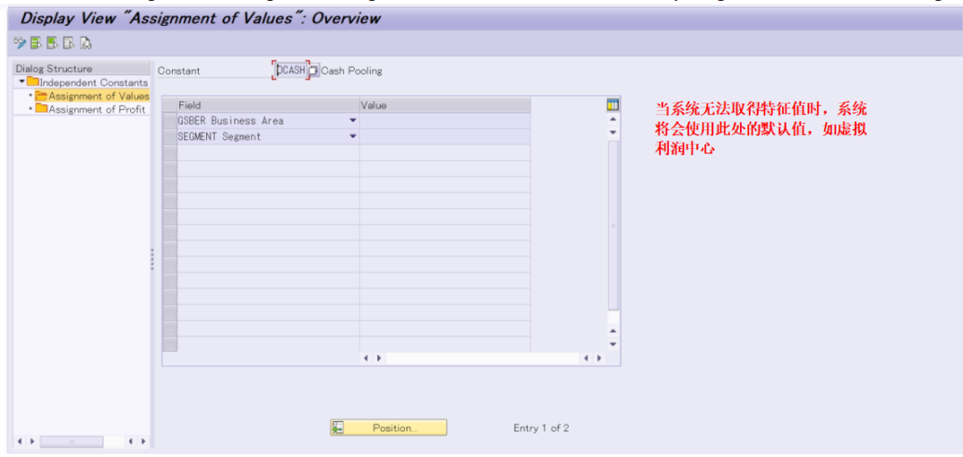Click the Select Block toolbar icon
The width and height of the screenshot is (963, 457).
pyautogui.click(x=53, y=43)
